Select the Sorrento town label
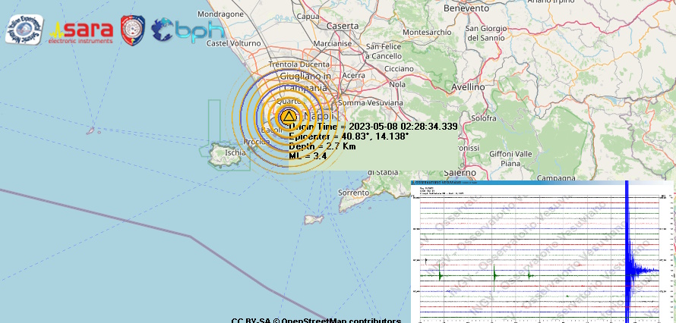Screen dimensions: 676x323 tap(353, 193)
